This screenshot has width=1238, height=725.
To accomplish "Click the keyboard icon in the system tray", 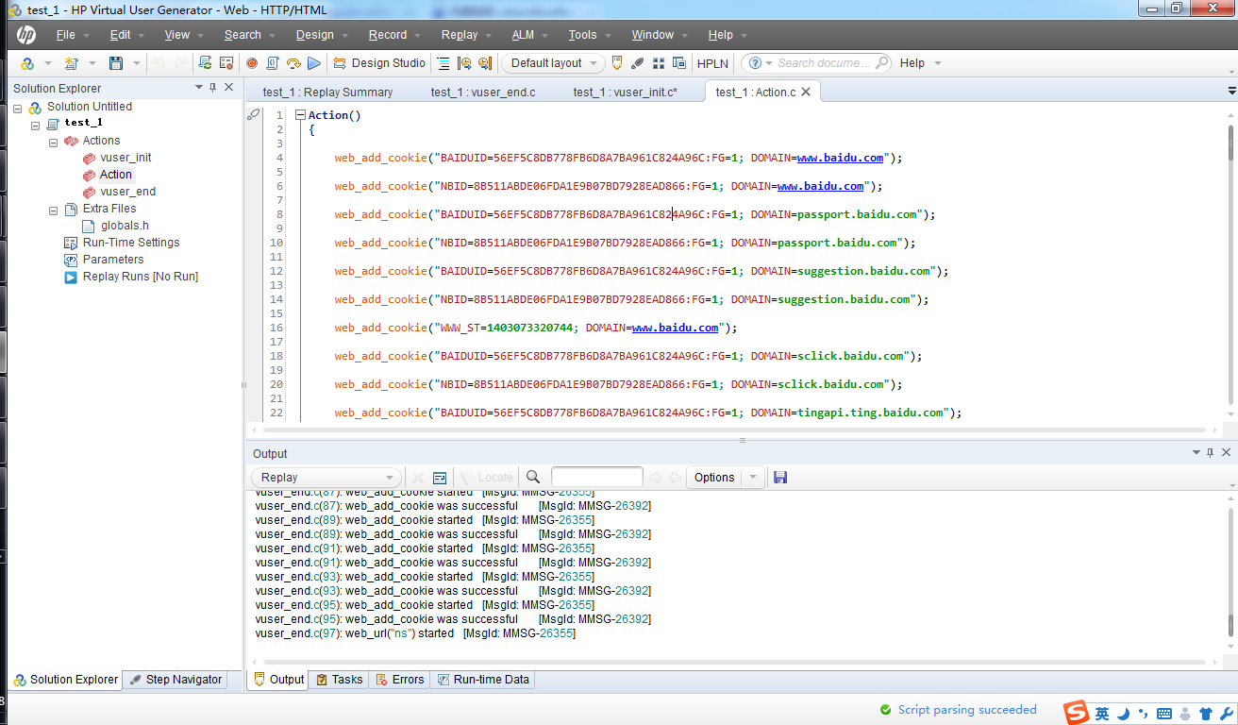I will click(1164, 714).
